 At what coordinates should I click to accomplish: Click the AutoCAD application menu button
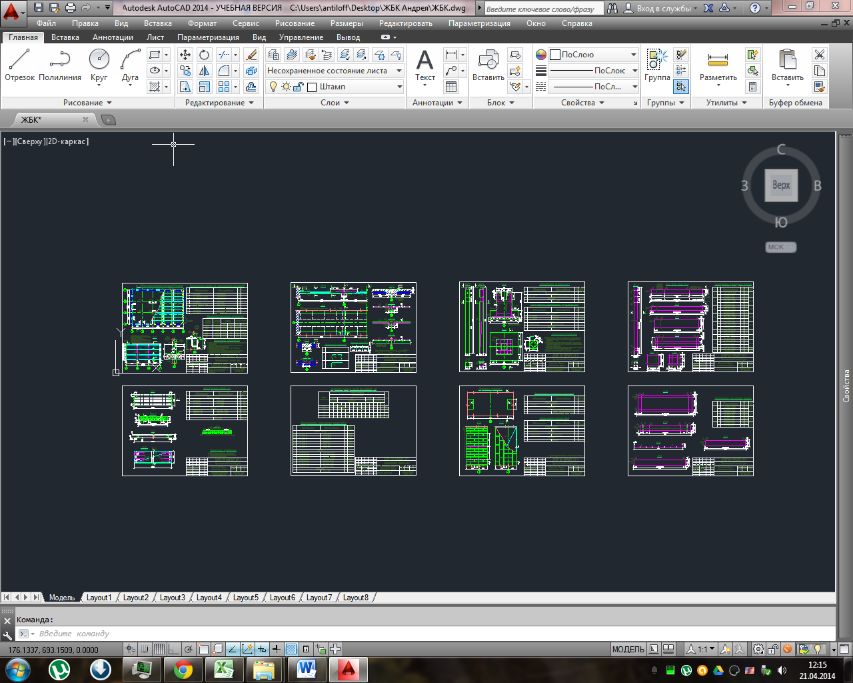click(12, 12)
